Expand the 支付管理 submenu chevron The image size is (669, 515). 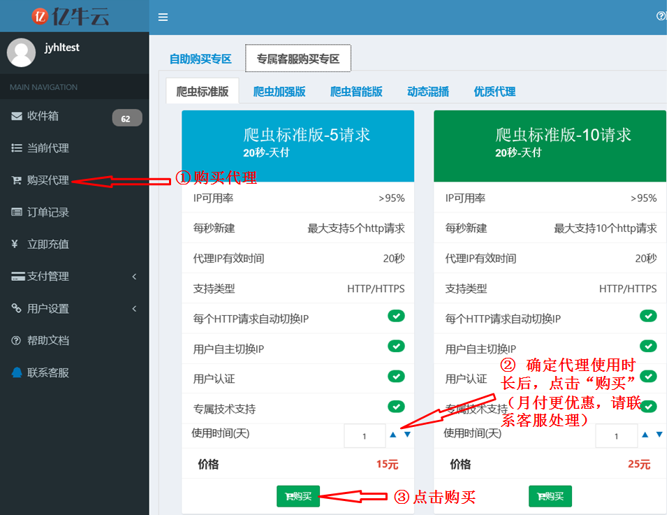[134, 276]
